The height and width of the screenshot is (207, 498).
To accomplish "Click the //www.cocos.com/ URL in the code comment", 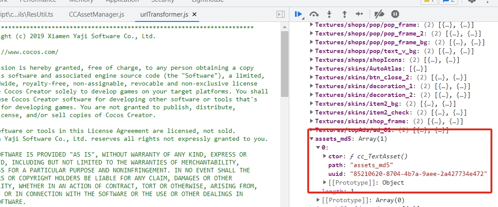I will point(29,52).
